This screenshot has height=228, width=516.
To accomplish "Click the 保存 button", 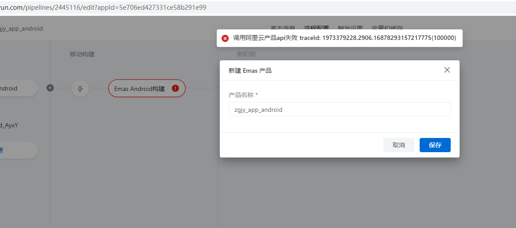I will [435, 145].
